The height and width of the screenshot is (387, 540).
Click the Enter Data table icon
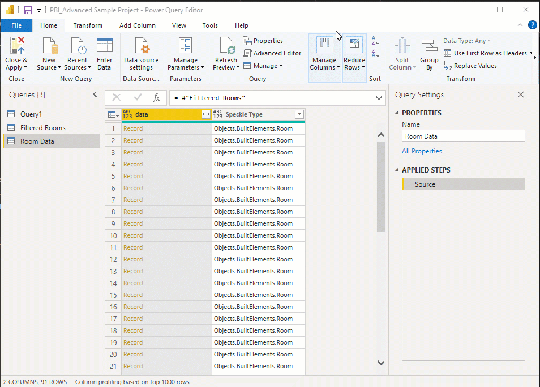tap(104, 46)
